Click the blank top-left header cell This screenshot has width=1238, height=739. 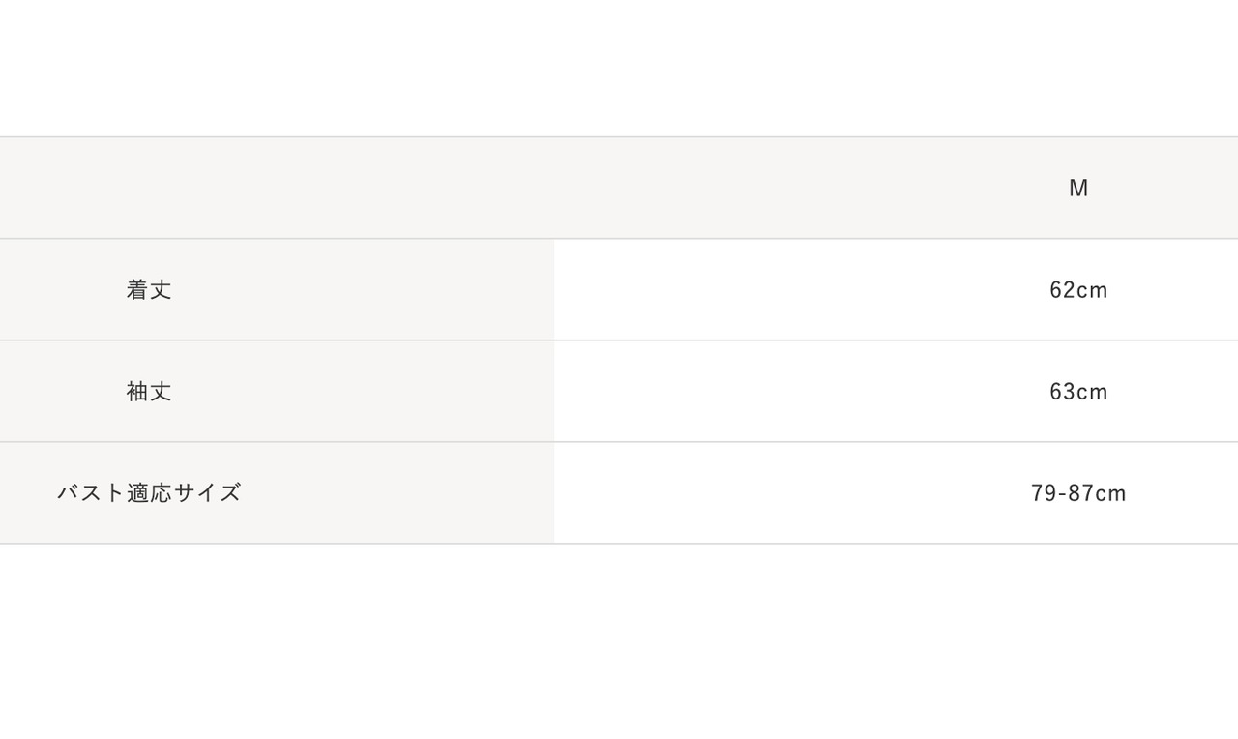tap(277, 189)
